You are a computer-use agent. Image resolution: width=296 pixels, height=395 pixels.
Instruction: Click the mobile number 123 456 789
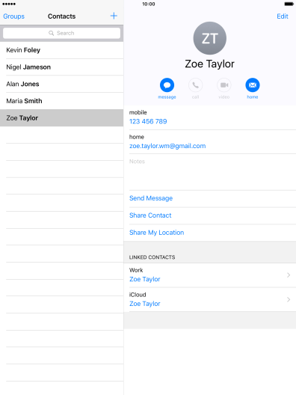(148, 121)
